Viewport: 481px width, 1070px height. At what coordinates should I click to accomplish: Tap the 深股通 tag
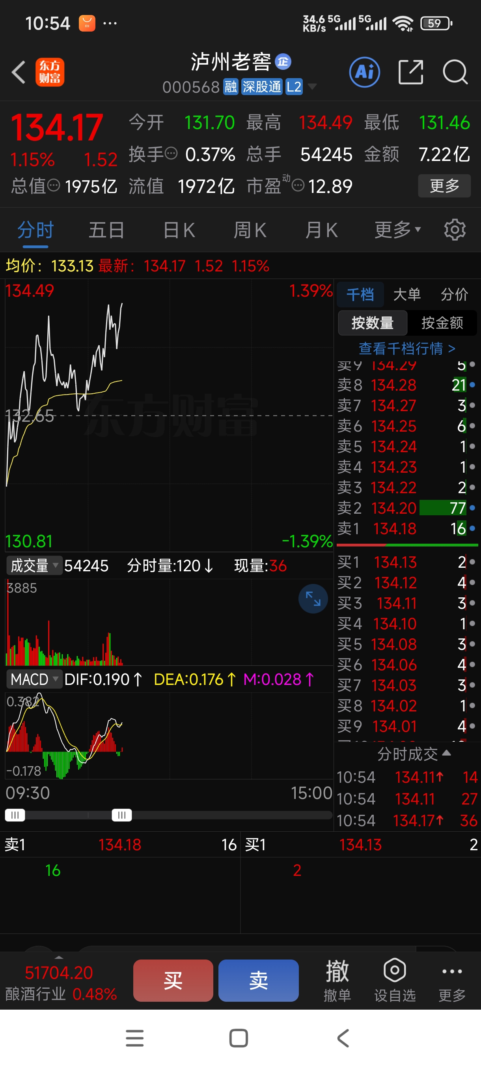point(262,87)
